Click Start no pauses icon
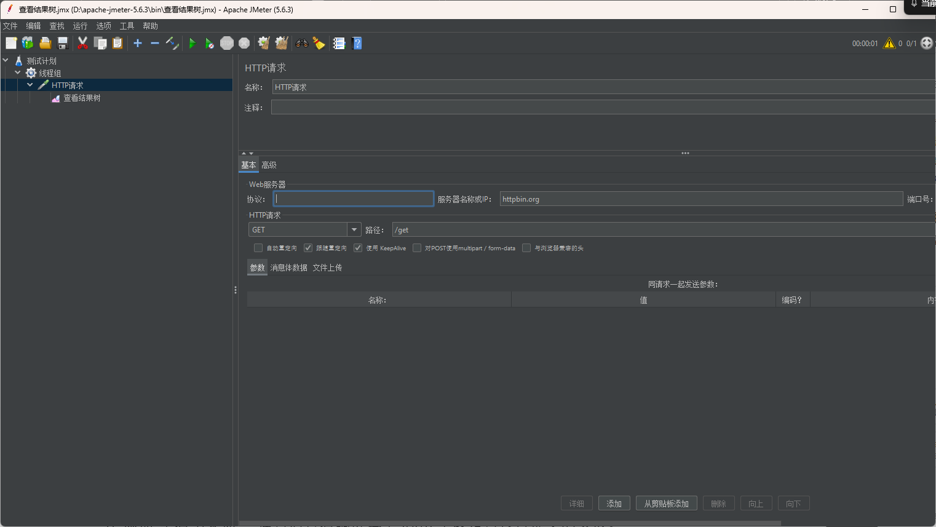Viewport: 936px width, 527px height. click(x=210, y=43)
